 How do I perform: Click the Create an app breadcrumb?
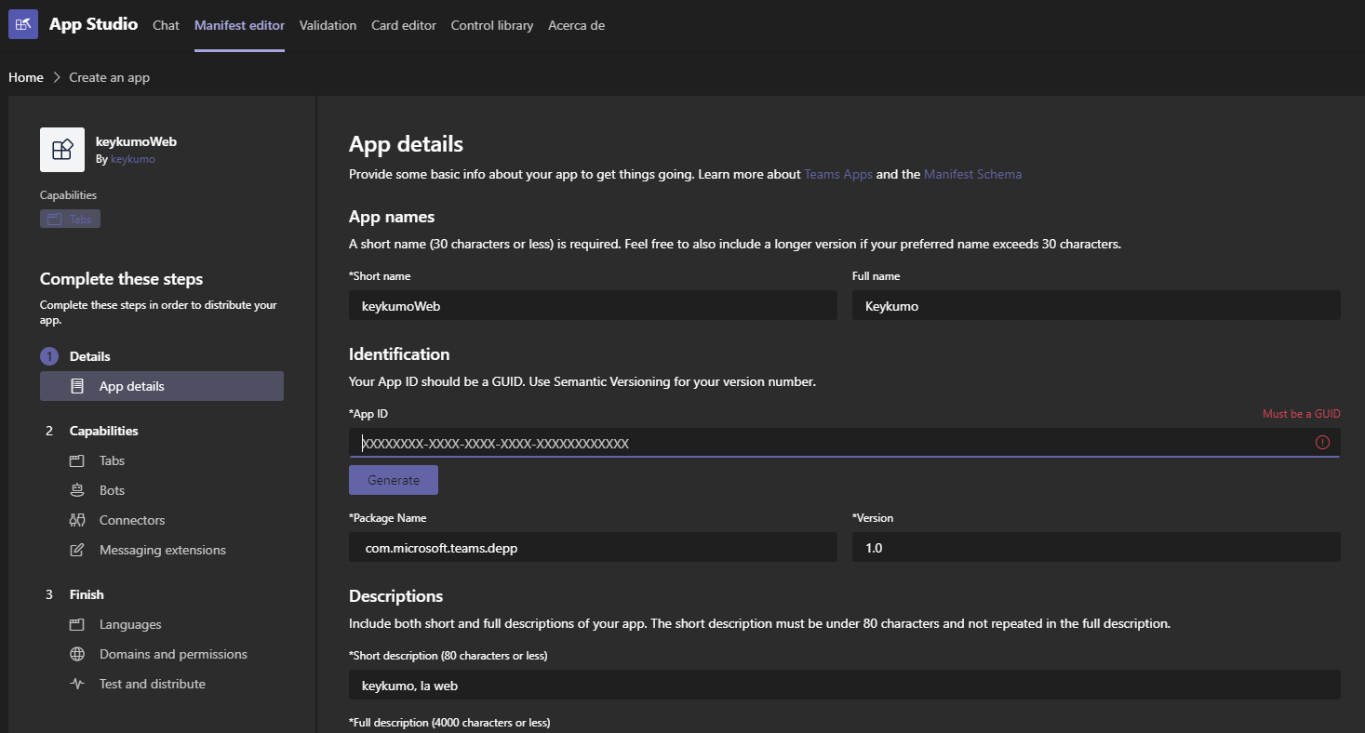pos(110,77)
